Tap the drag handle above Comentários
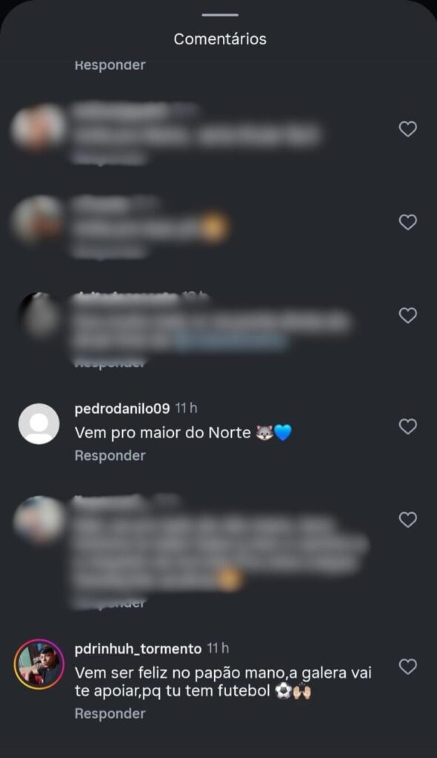The image size is (437, 758). tap(220, 15)
